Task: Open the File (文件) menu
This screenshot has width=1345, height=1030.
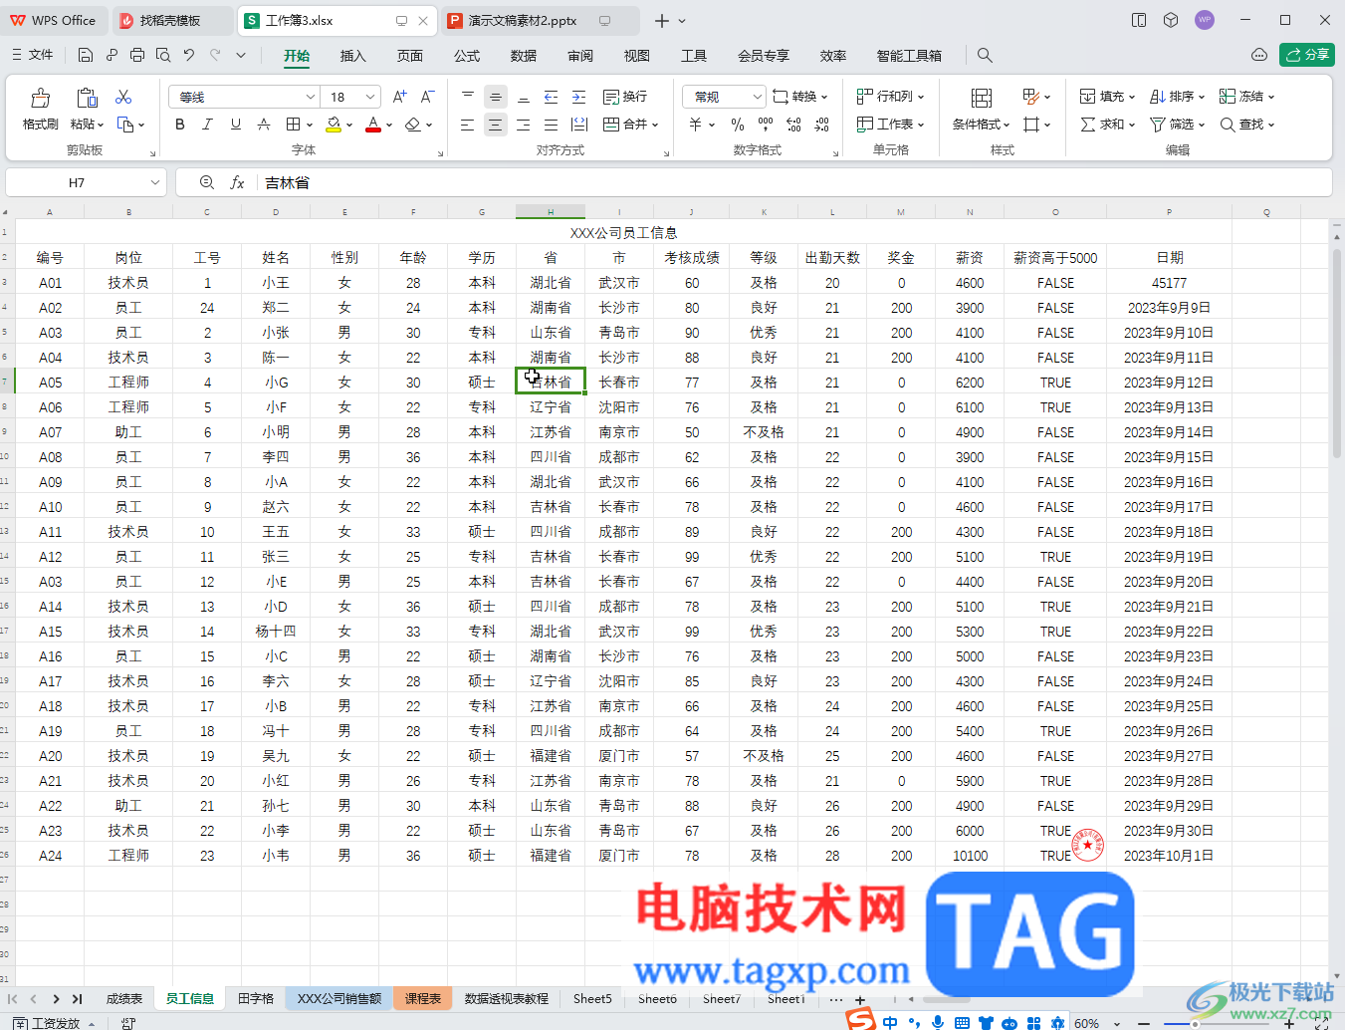Action: [32, 56]
